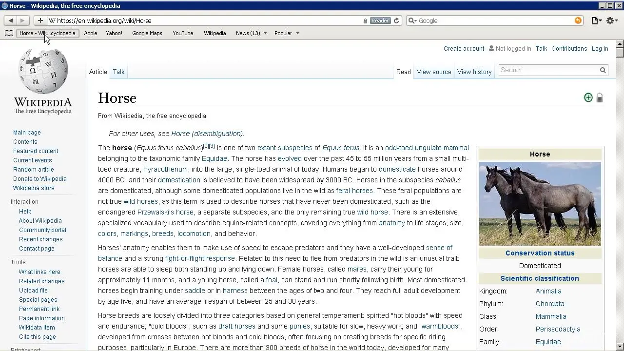This screenshot has width=624, height=351.
Task: Follow the fight-or-flight response link
Action: click(200, 258)
